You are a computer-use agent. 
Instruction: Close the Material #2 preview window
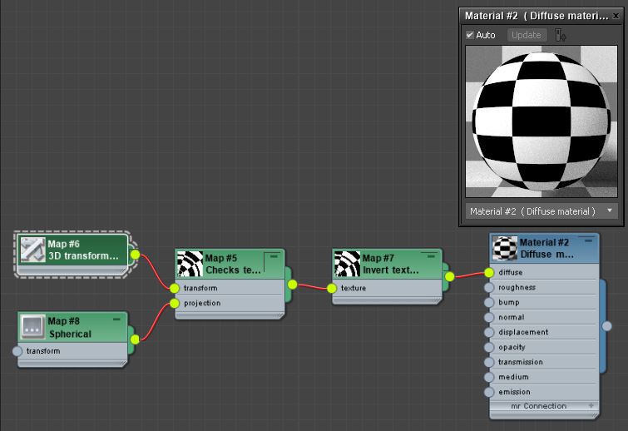pos(615,16)
